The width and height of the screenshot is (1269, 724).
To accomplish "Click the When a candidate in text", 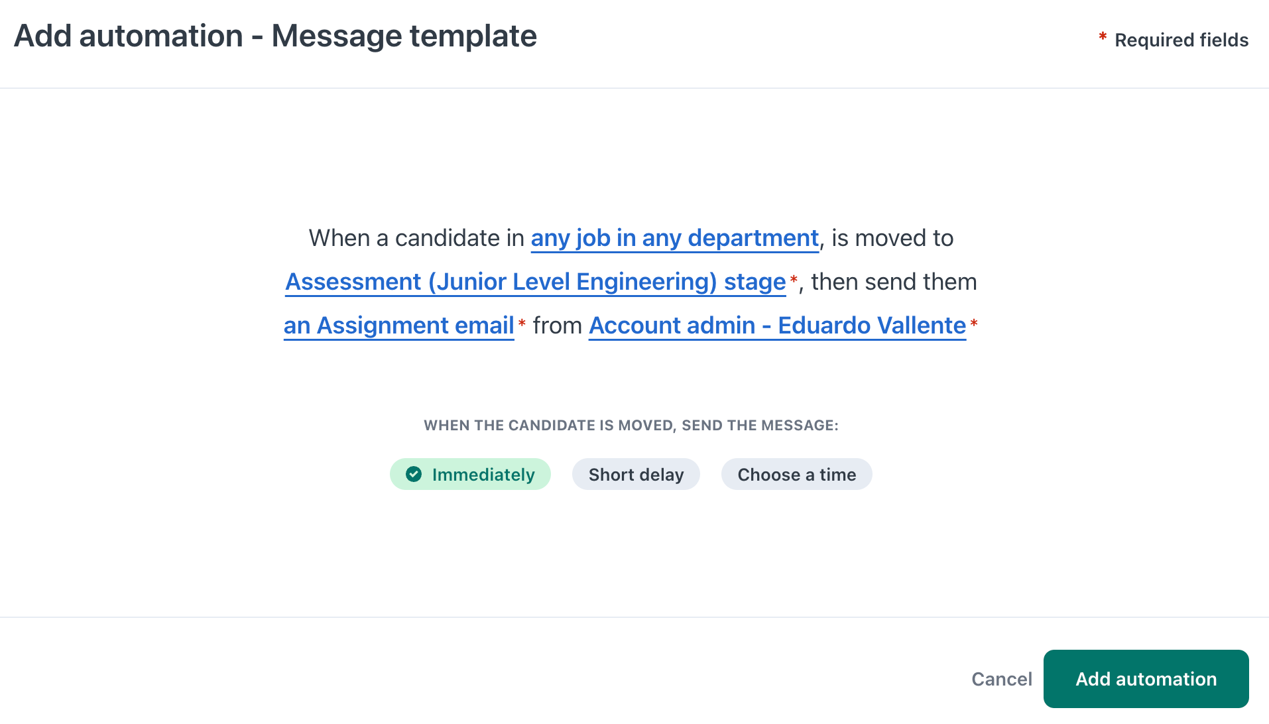I will (x=416, y=238).
